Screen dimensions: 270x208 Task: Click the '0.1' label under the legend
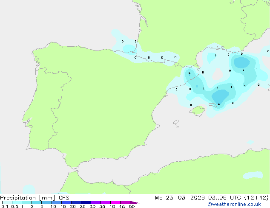pyautogui.click(x=5, y=206)
